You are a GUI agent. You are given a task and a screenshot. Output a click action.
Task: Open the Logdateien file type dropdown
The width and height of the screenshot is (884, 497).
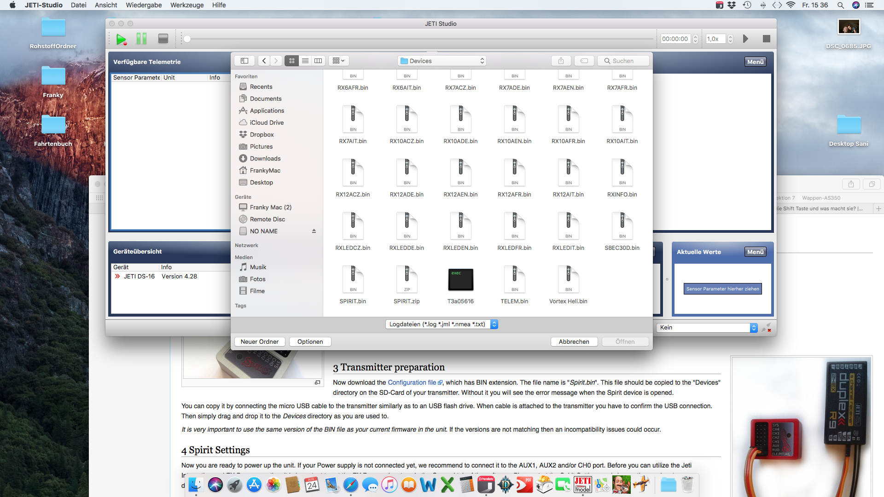(442, 324)
